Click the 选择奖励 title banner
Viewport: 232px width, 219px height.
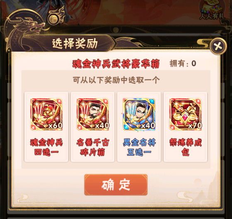(75, 43)
